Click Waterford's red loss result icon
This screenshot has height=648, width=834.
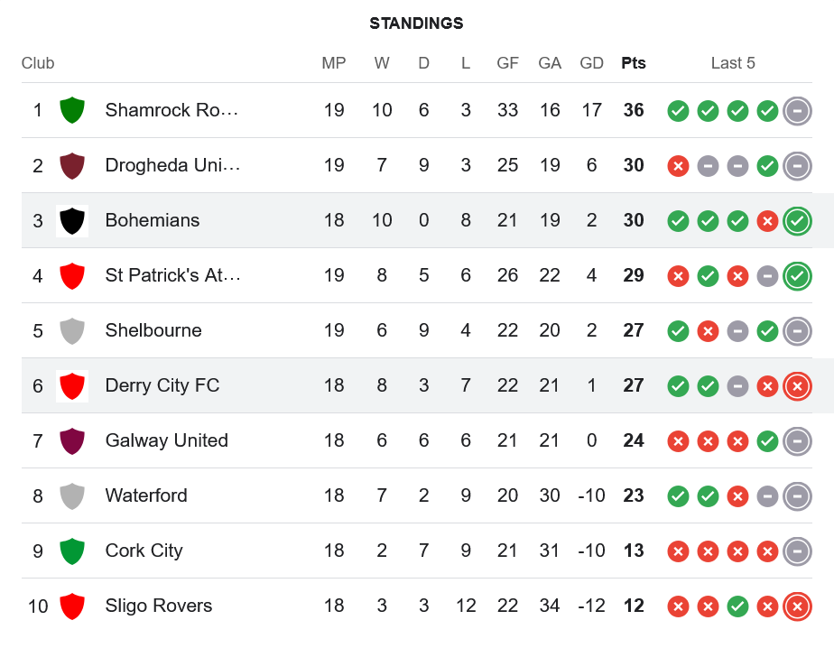[737, 496]
